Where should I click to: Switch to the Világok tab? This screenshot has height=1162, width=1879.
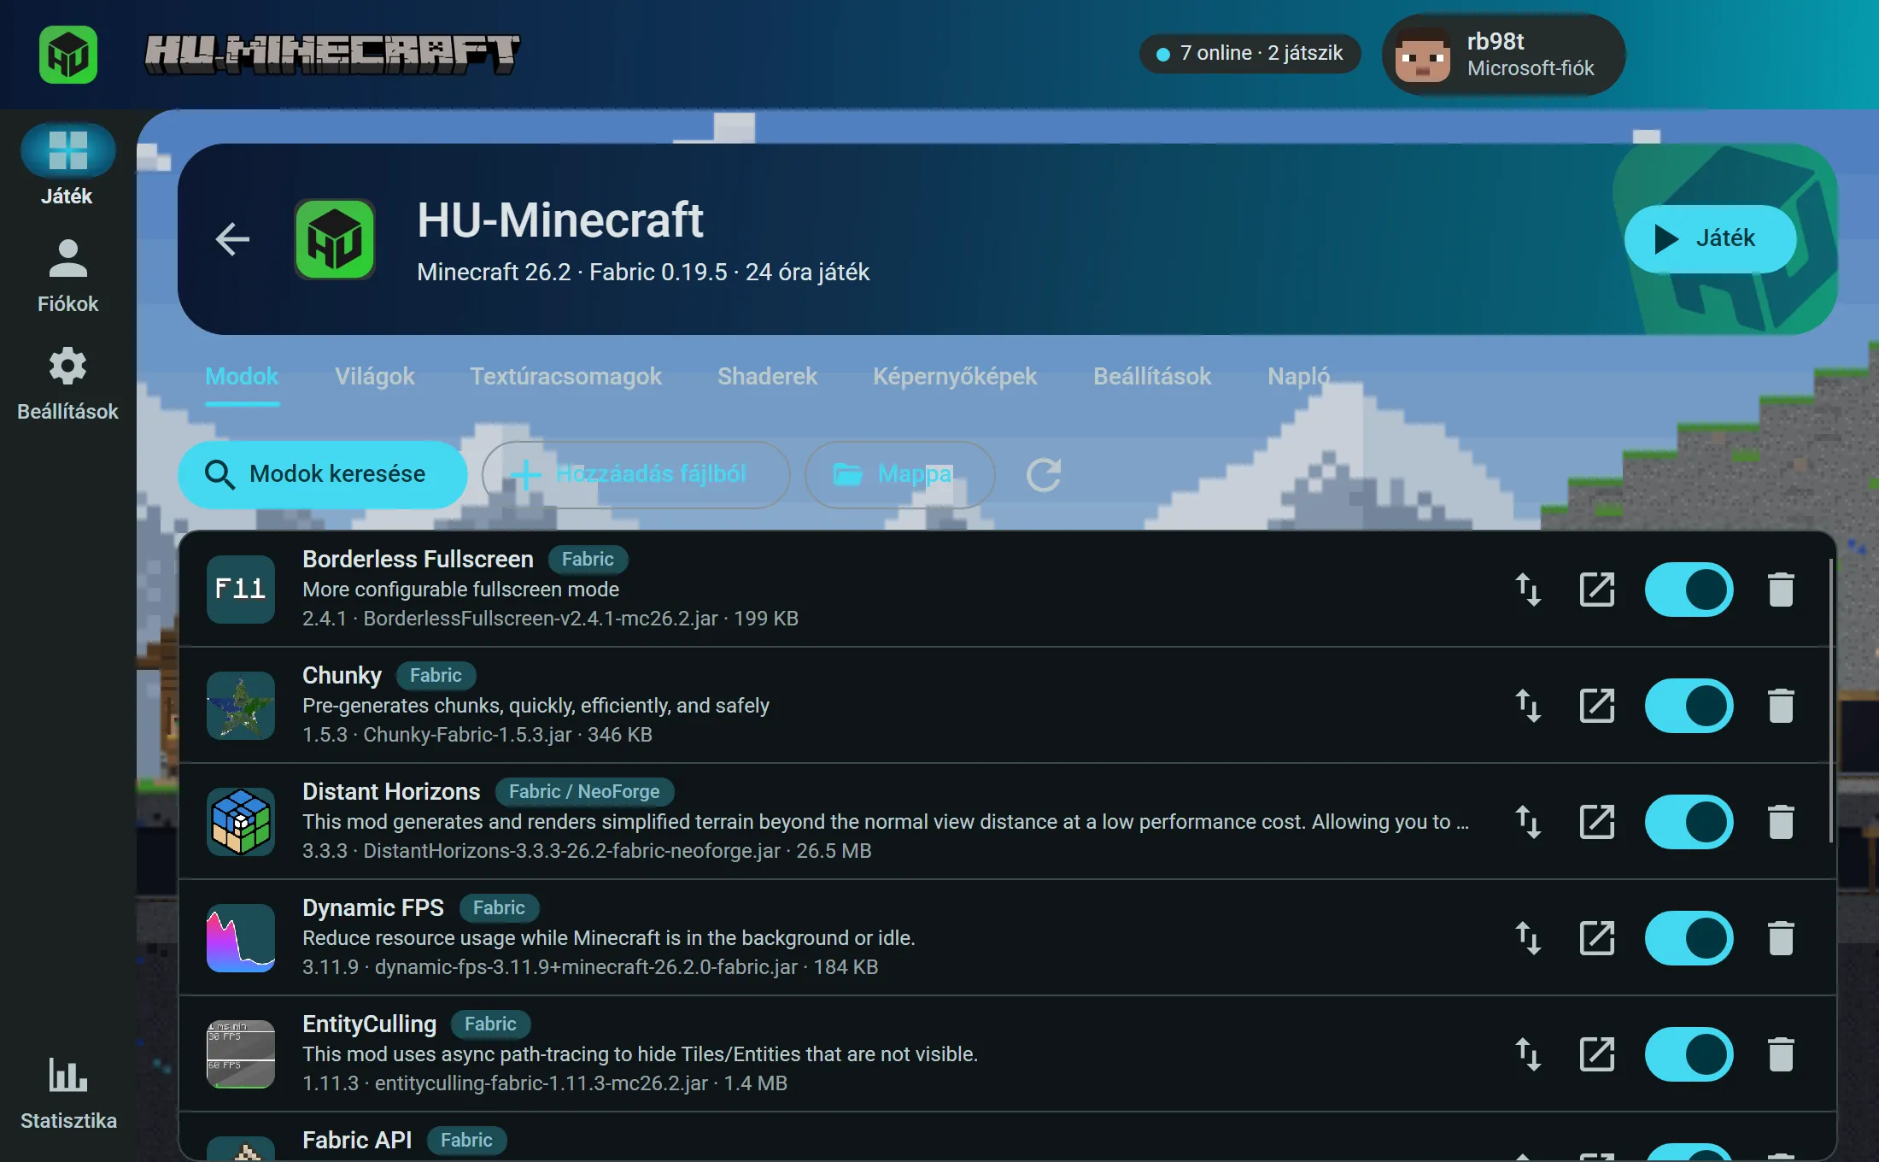pyautogui.click(x=375, y=376)
